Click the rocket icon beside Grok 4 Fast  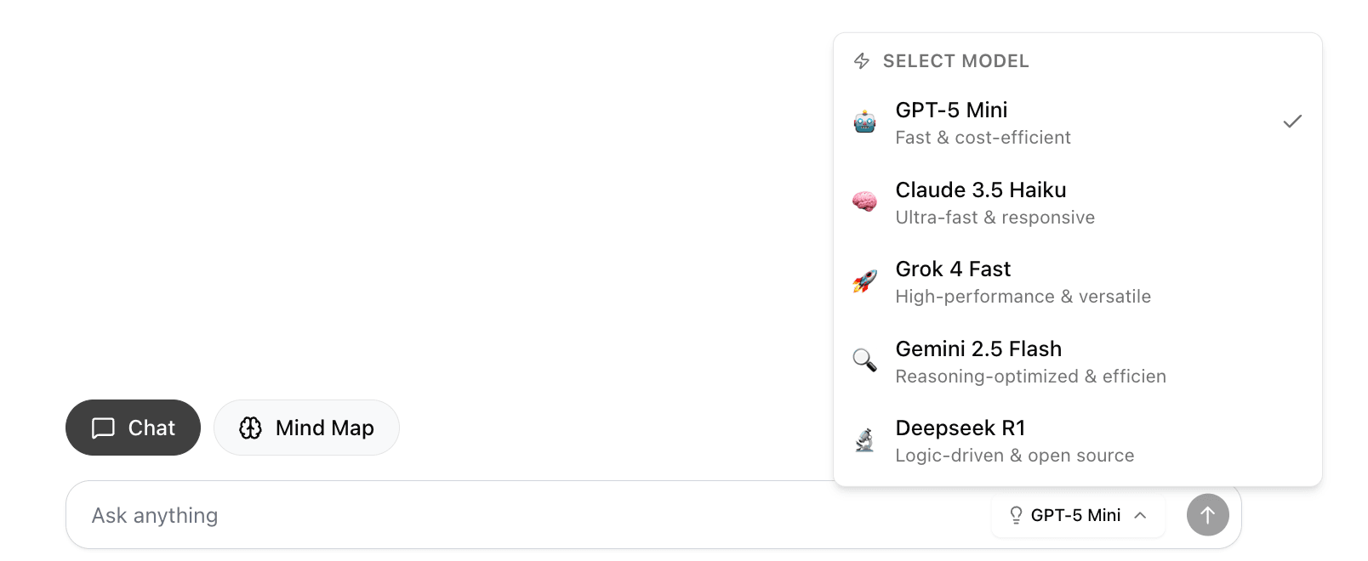[x=864, y=281]
